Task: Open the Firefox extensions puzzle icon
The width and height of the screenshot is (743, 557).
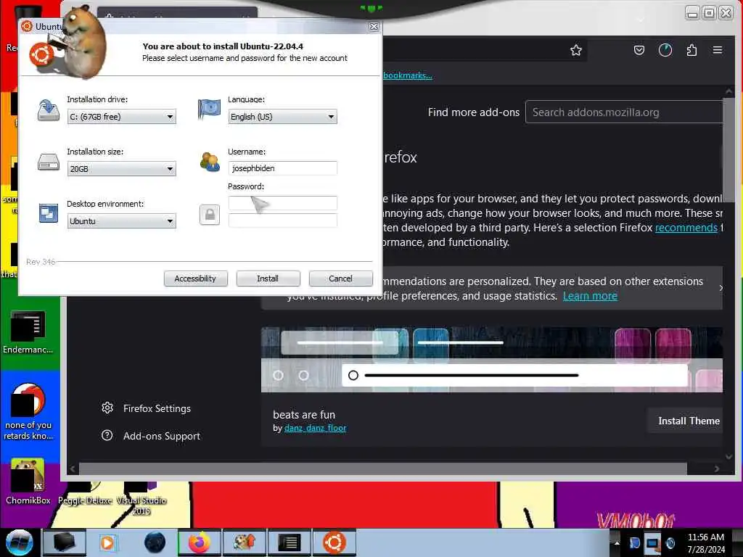Action: point(691,50)
